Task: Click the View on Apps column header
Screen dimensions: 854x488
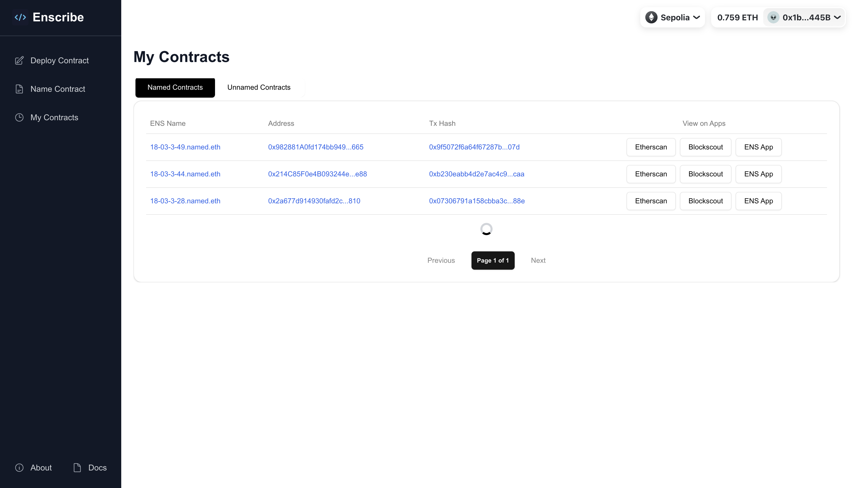Action: click(x=704, y=123)
